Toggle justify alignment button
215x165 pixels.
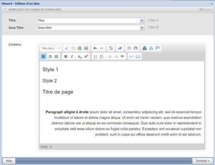click(x=56, y=57)
